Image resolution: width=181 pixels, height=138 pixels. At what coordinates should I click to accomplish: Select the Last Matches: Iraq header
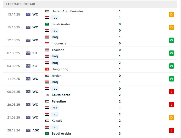pyautogui.click(x=21, y=4)
